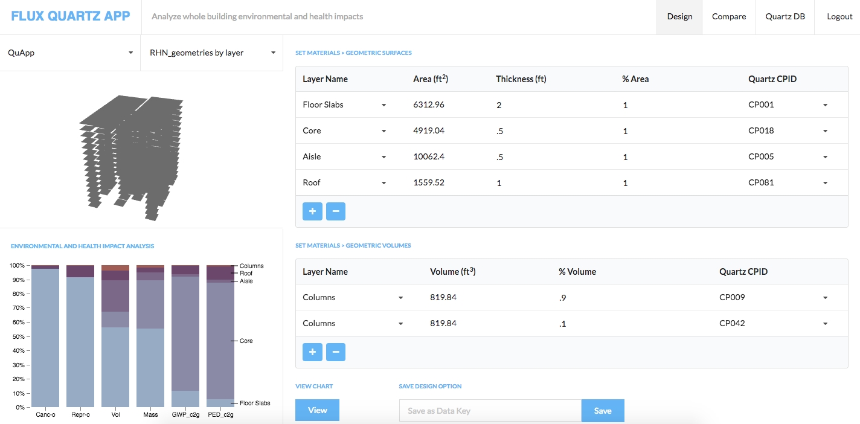Add a row to geometric surfaces table
This screenshot has width=860, height=424.
(x=312, y=211)
